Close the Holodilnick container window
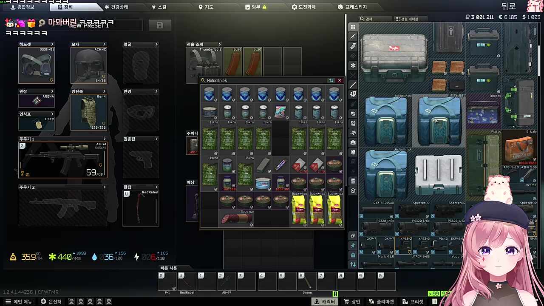 coord(339,80)
